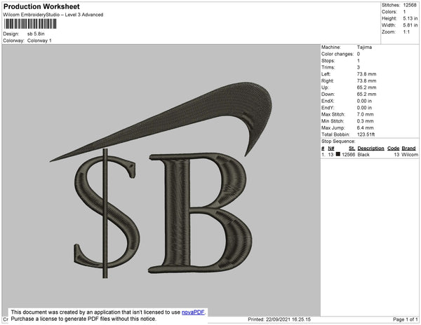
Task: Select the 'Black' description in stop row
Action: [x=363, y=155]
